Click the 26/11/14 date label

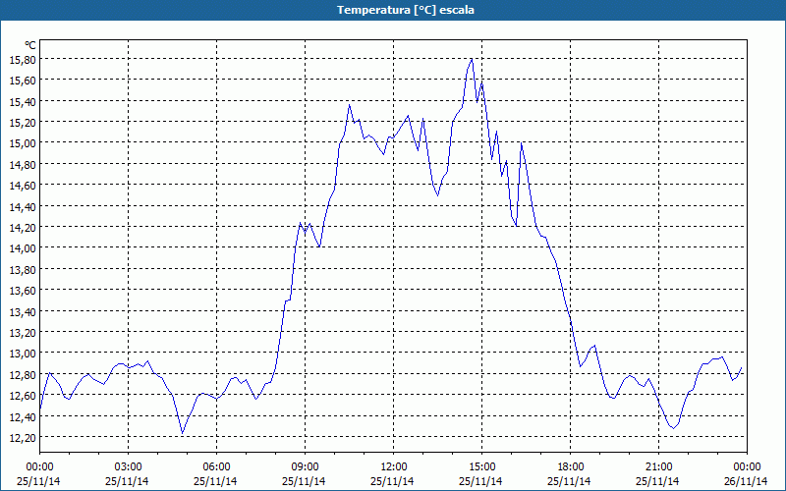click(x=746, y=481)
